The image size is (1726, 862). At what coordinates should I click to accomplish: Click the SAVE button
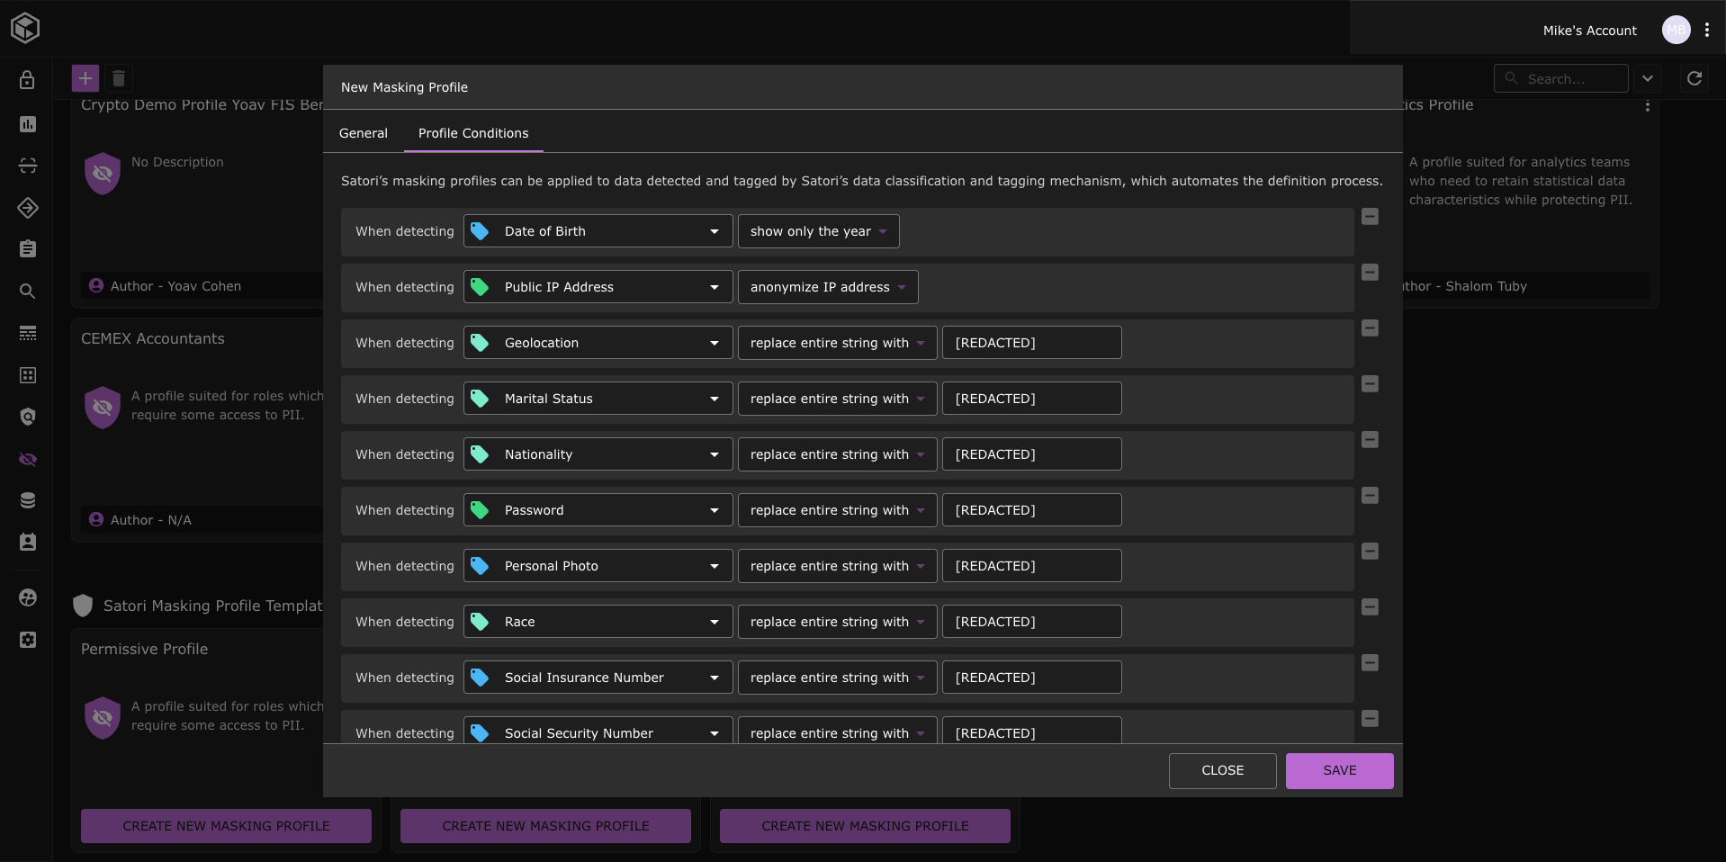point(1339,771)
